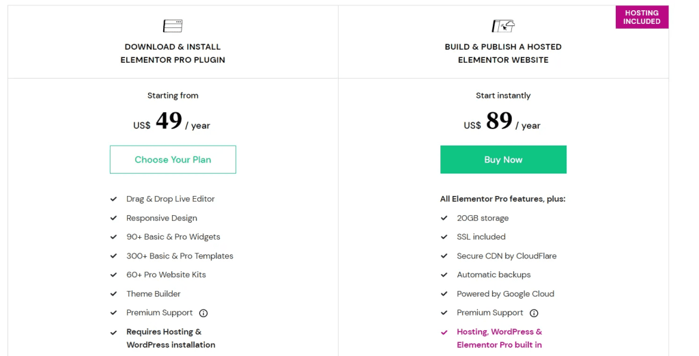699x356 pixels.
Task: Click the 60+ Pro Website Kits item
Action: (167, 275)
